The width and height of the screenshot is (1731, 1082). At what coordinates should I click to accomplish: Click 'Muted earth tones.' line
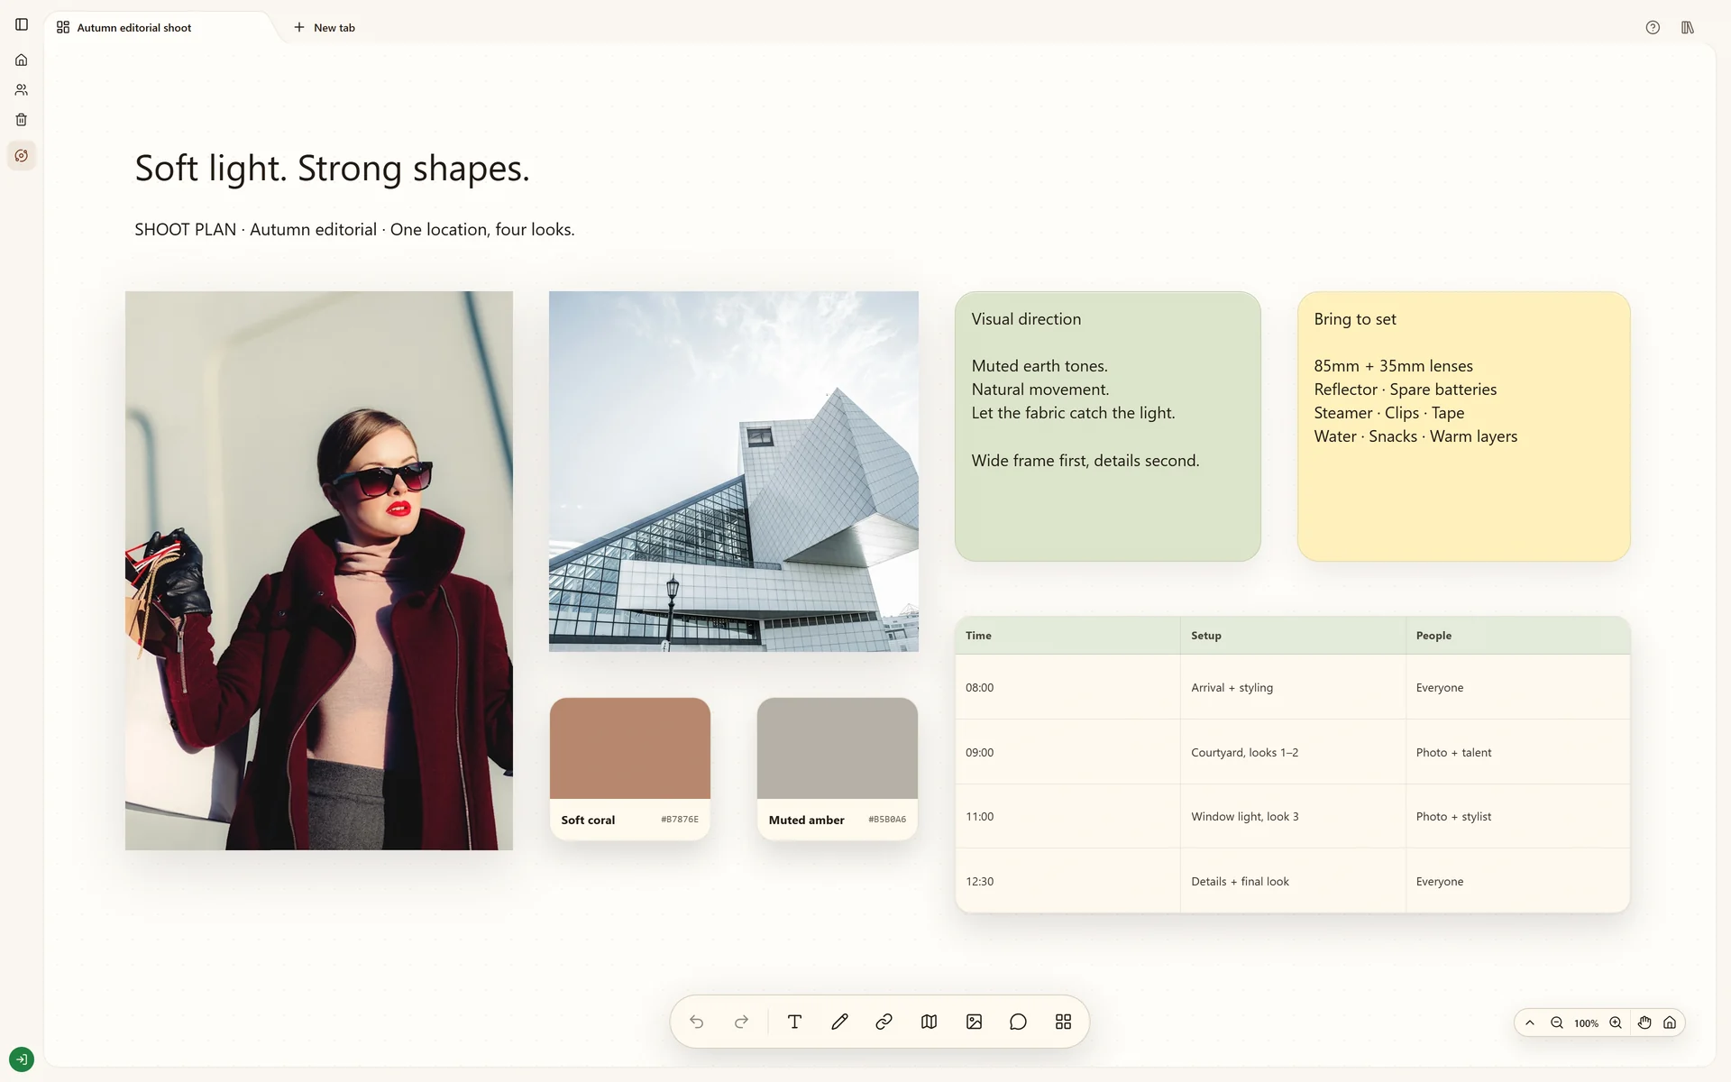pyautogui.click(x=1040, y=366)
